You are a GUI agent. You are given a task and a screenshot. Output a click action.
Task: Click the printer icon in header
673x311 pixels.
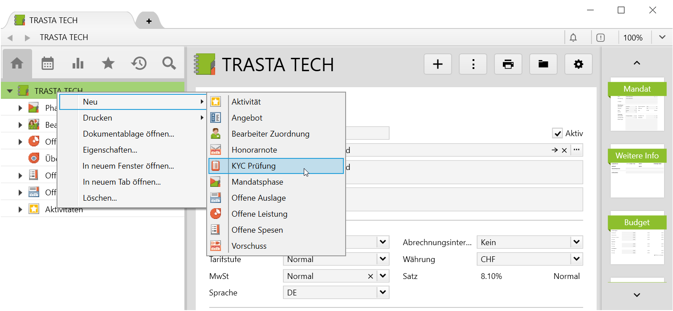coord(508,65)
